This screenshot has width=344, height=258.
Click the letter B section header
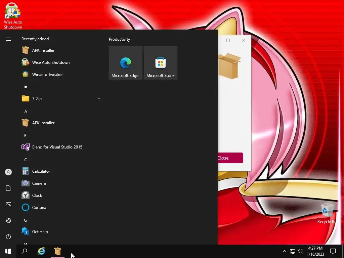25,136
